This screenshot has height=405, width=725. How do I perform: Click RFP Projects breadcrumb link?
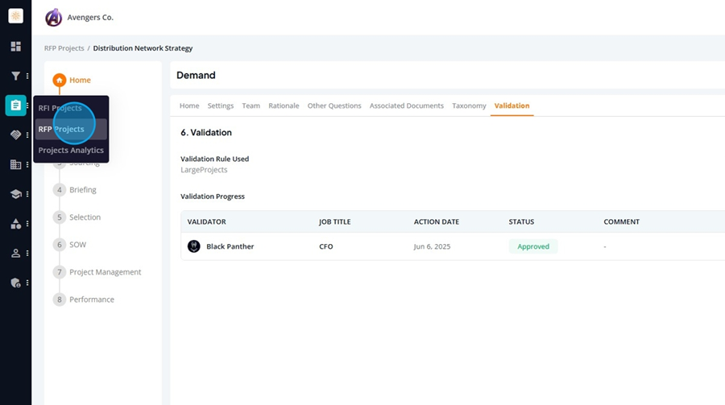pos(64,48)
